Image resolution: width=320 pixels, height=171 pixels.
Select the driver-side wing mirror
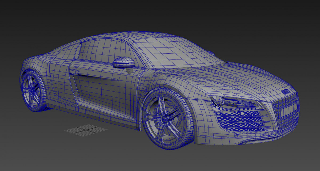tap(124, 62)
